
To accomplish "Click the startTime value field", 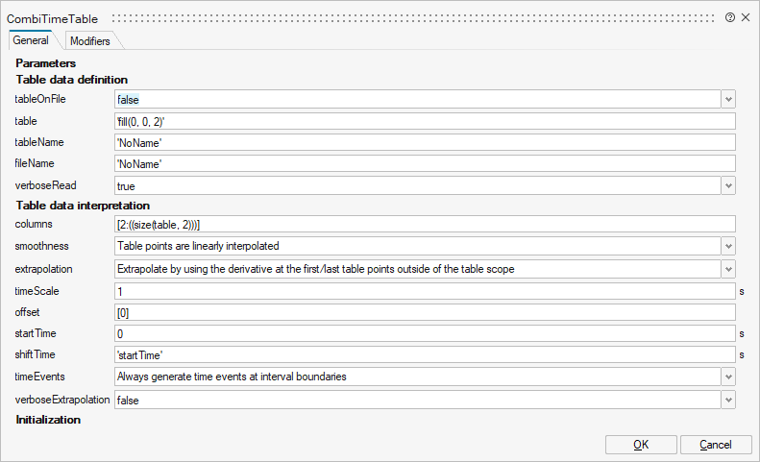I will coord(425,333).
